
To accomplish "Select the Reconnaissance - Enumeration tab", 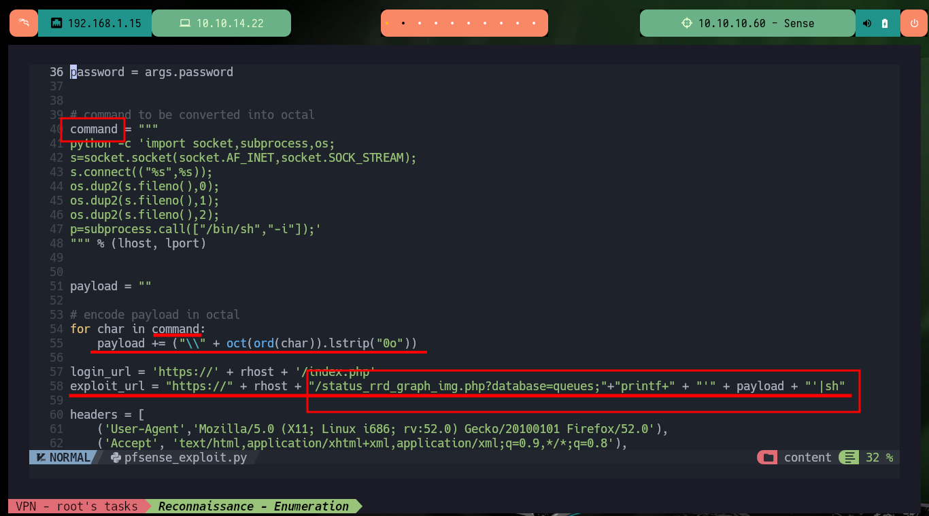I will click(x=253, y=506).
